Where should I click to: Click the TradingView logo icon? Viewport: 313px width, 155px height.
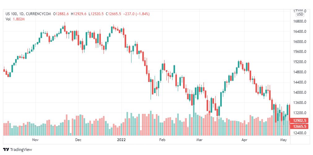6,149
